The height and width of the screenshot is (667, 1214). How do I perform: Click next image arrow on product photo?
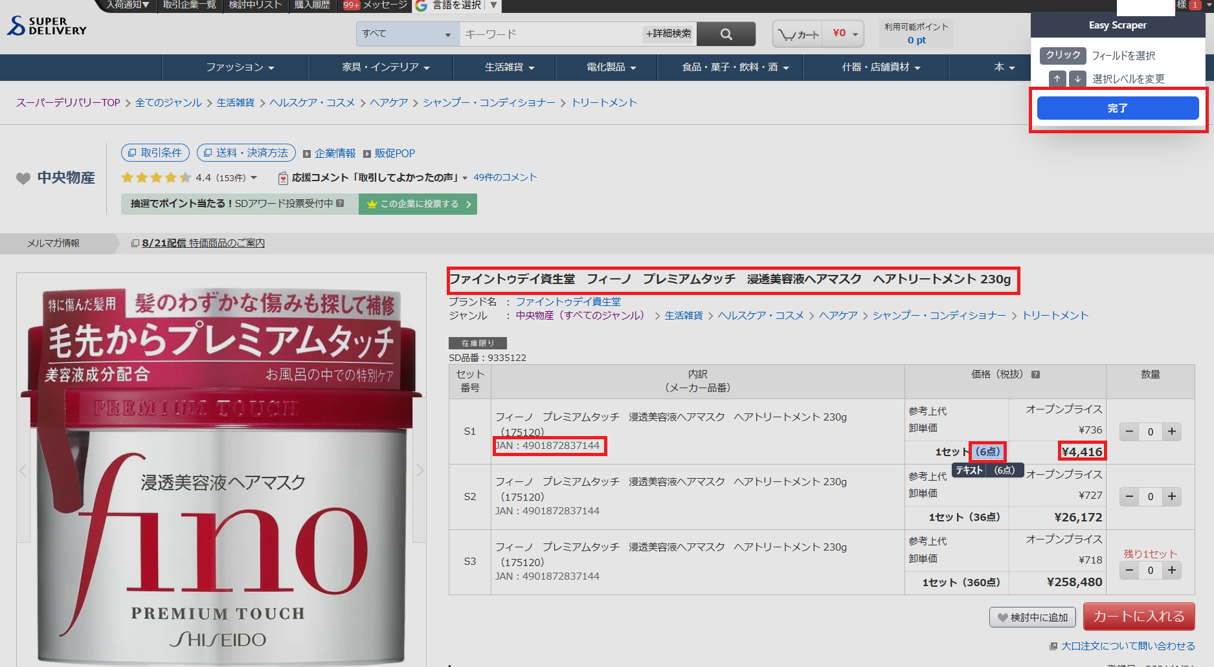pos(420,470)
